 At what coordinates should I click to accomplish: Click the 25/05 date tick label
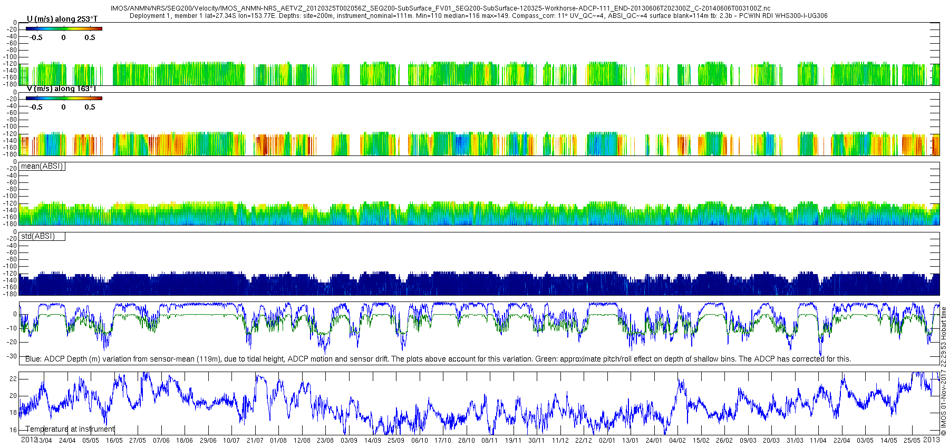(912, 441)
